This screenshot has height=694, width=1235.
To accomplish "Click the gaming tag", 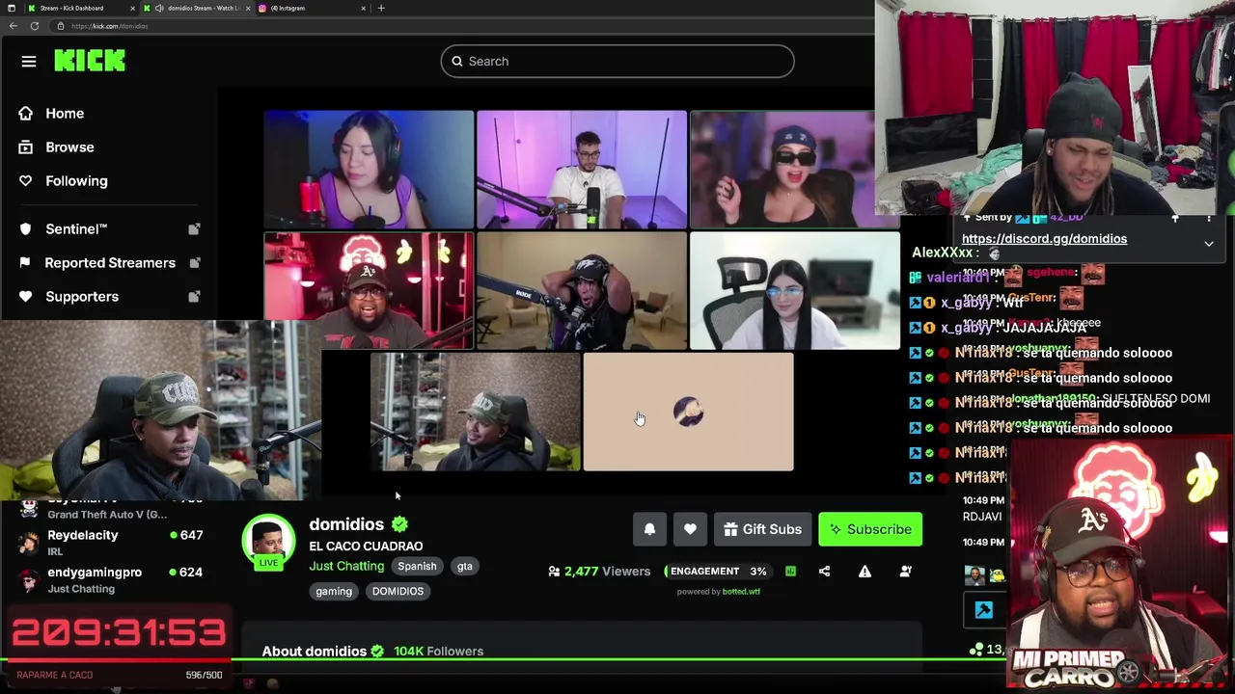I will pyautogui.click(x=334, y=592).
